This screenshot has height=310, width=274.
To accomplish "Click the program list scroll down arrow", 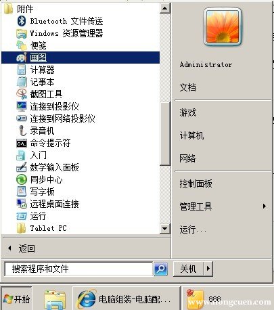I will coord(165,229).
